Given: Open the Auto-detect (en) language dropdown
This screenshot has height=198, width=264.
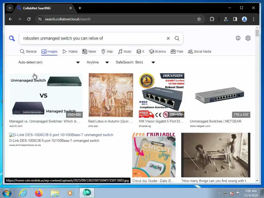Looking at the screenshot, I should (49, 62).
